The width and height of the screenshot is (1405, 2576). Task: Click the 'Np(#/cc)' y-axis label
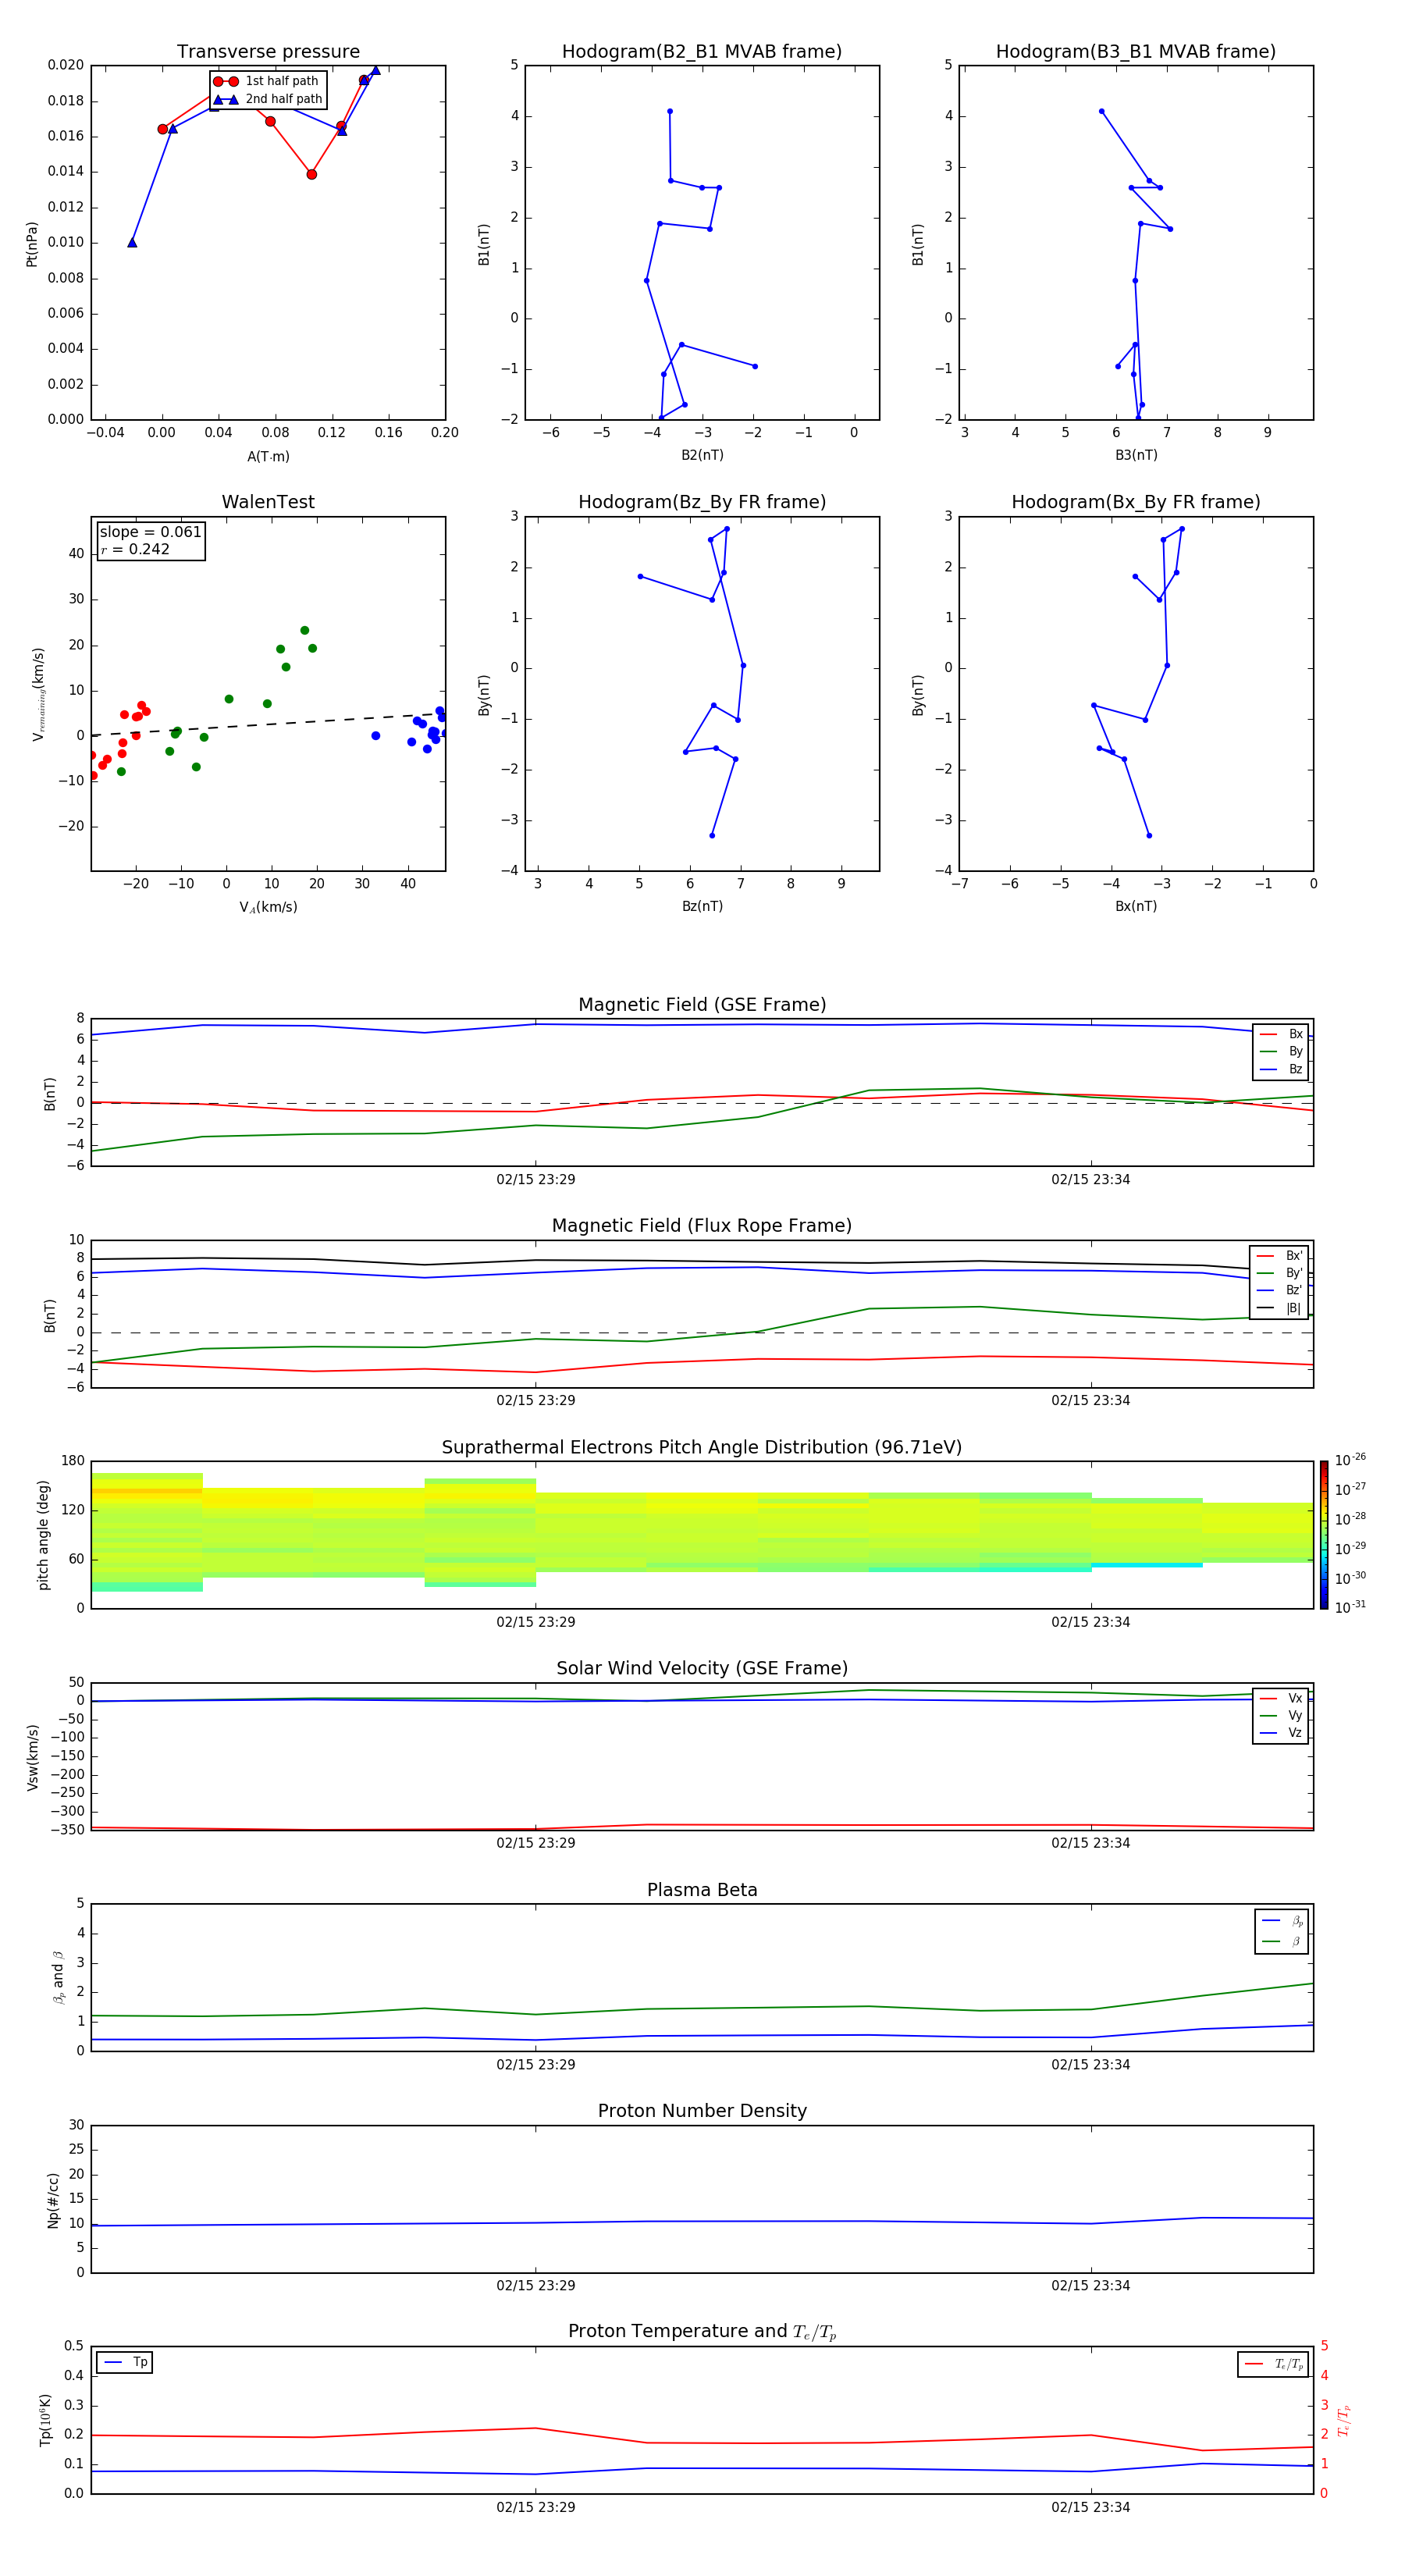coord(53,2200)
